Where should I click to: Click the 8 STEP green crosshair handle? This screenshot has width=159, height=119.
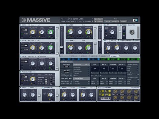(x=138, y=59)
